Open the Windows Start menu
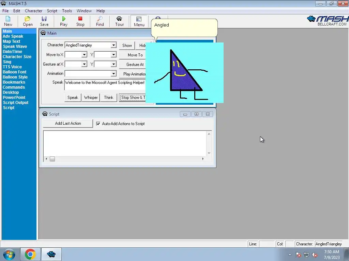349x261 pixels. tap(9, 254)
